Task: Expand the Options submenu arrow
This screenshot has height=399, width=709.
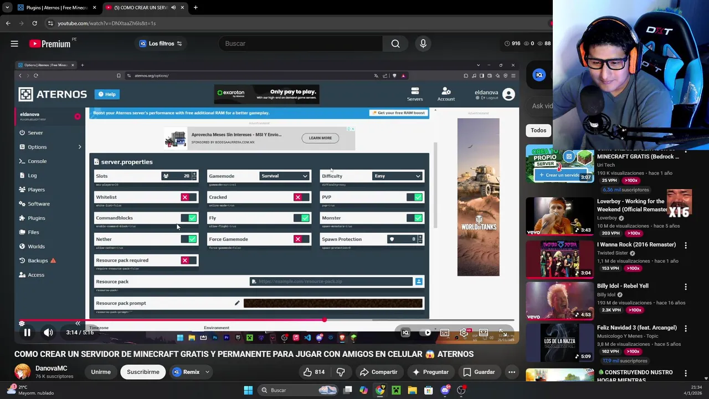Action: (x=80, y=147)
